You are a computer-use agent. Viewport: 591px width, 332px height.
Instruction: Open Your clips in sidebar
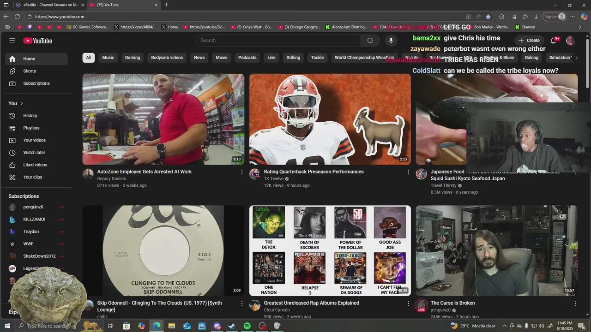click(x=36, y=177)
